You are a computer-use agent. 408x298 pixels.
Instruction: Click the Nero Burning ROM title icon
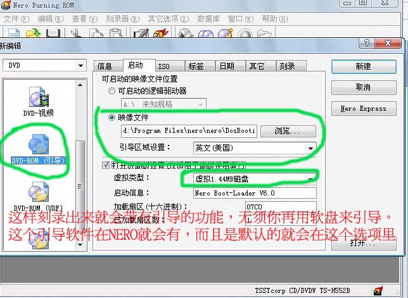tap(6, 5)
